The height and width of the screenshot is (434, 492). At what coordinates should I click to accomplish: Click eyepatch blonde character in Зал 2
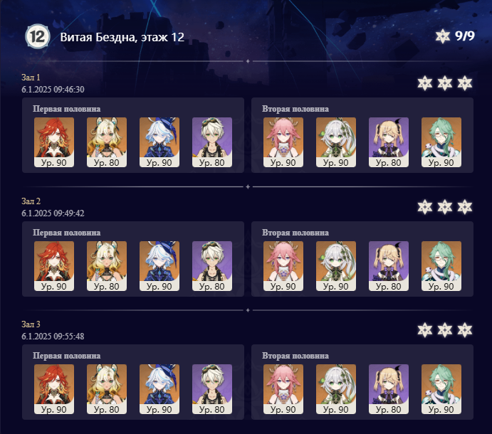click(x=389, y=266)
